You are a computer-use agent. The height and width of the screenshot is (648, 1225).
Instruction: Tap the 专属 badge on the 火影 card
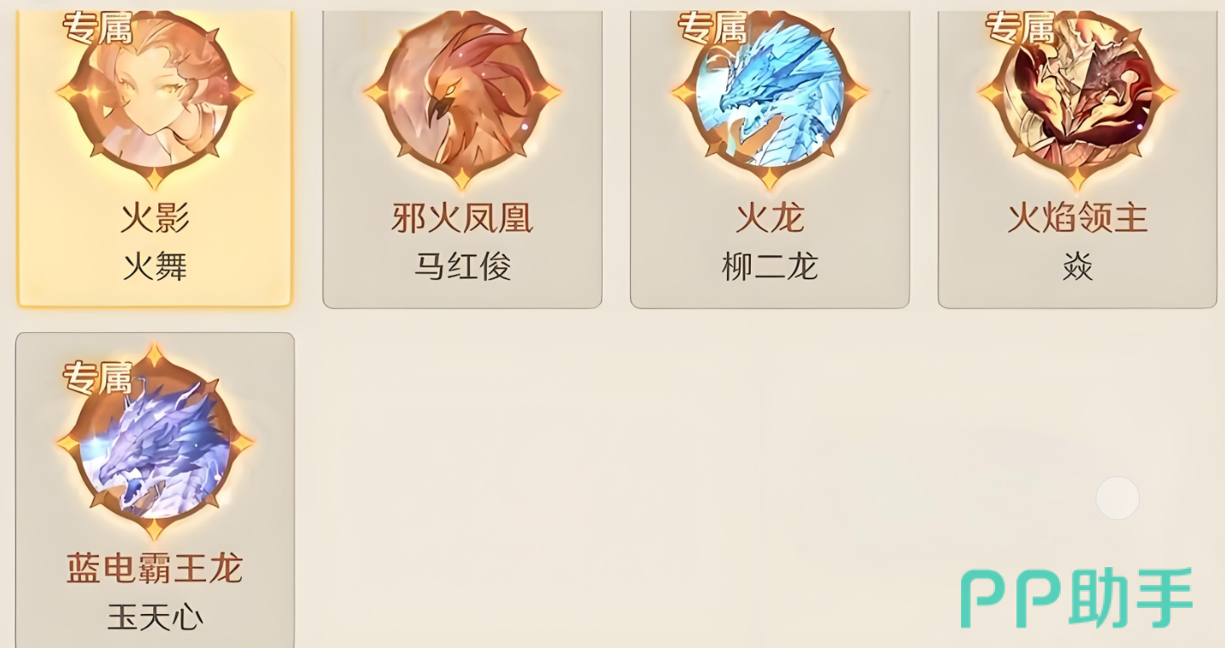98,29
